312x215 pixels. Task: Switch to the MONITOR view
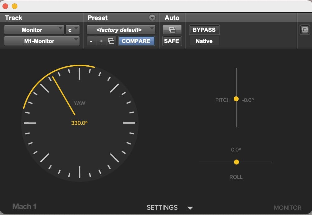pos(287,208)
